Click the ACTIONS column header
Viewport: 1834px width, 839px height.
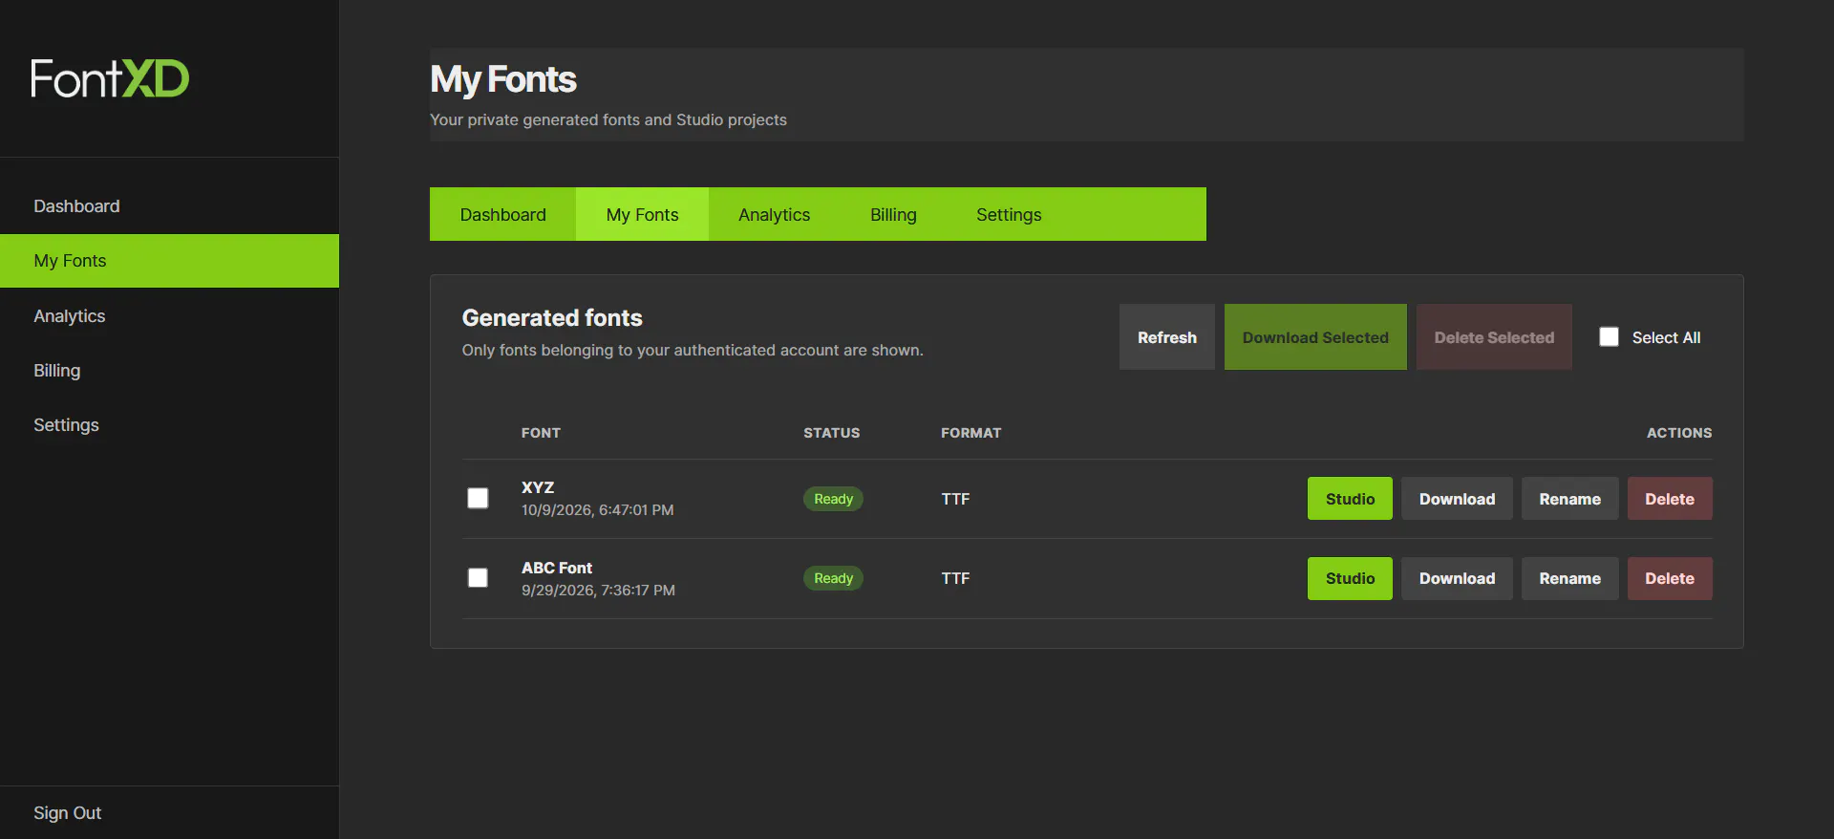1679,433
